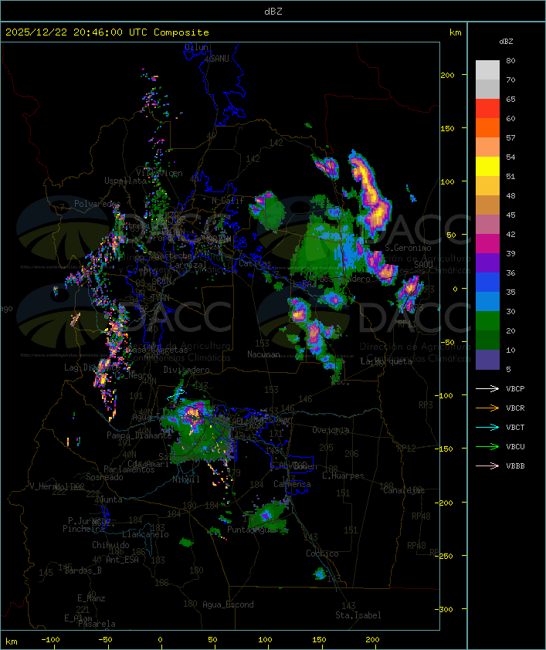
Task: Pick the bright yellow 51-54 dBZ swatch
Action: coord(487,167)
